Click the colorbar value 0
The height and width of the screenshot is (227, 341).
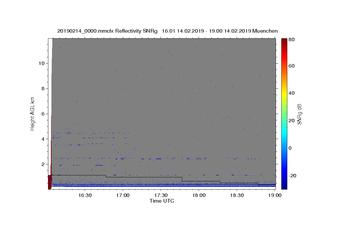click(x=290, y=148)
